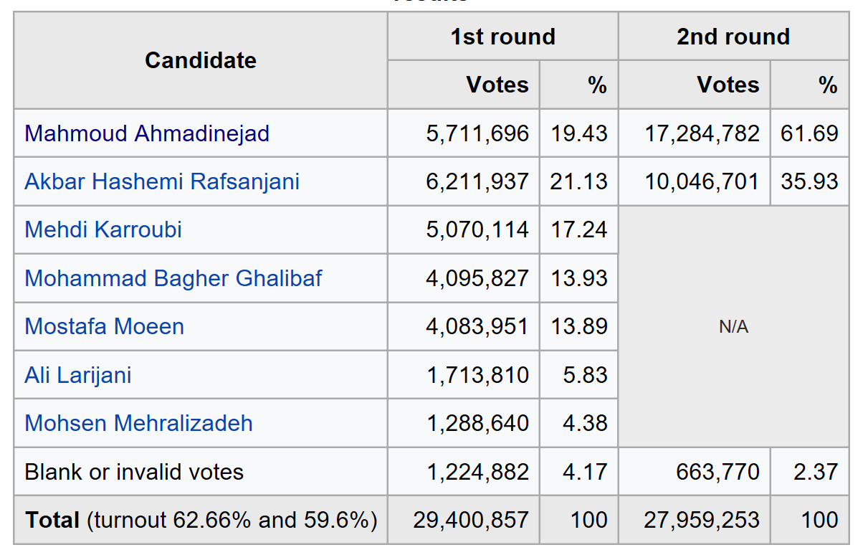868x555 pixels.
Task: Open the Akbar Hashemi Rafsanjani link
Action: tap(162, 181)
